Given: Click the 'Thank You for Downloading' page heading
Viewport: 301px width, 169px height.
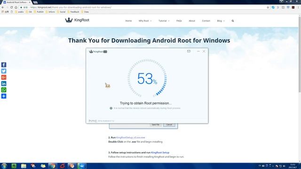Looking at the screenshot, I should [x=149, y=40].
